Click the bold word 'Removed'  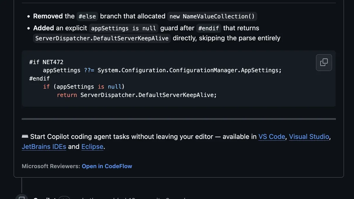pyautogui.click(x=48, y=16)
